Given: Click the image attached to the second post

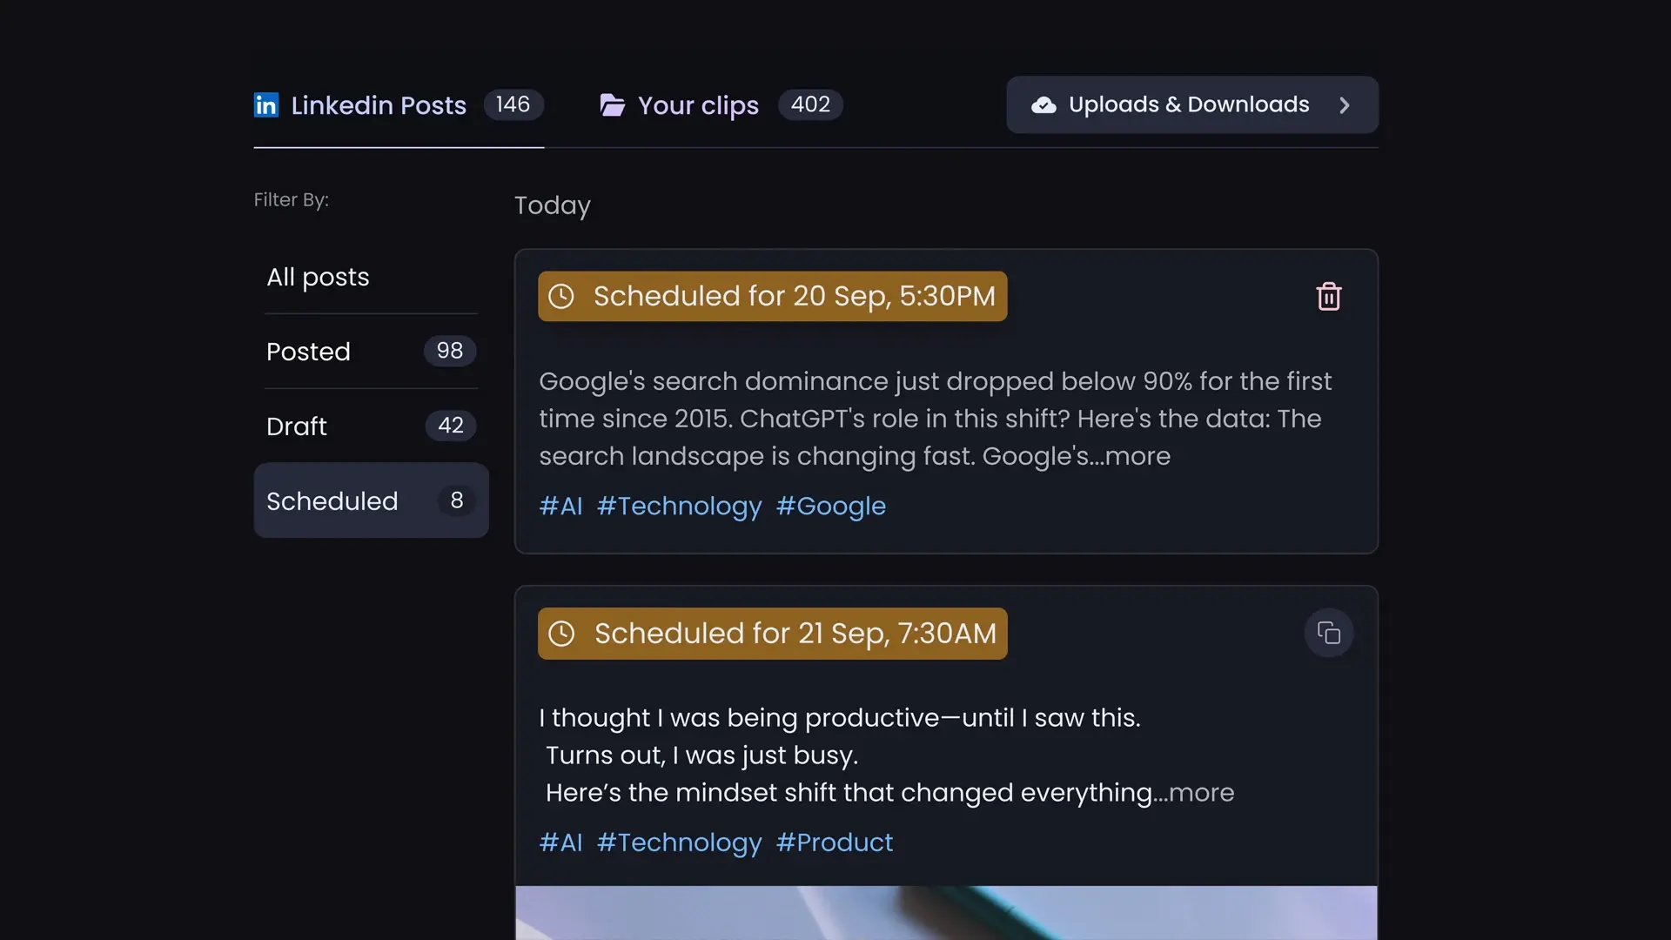Looking at the screenshot, I should (x=945, y=913).
